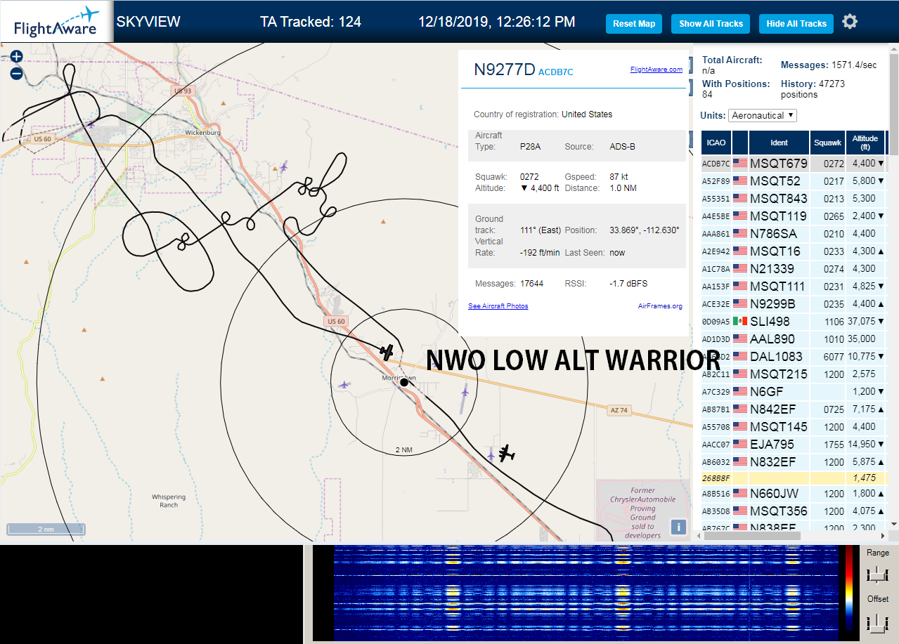Open the FlightAware.com link for N9277D
Viewport: 899px width, 644px height.
pyautogui.click(x=657, y=70)
